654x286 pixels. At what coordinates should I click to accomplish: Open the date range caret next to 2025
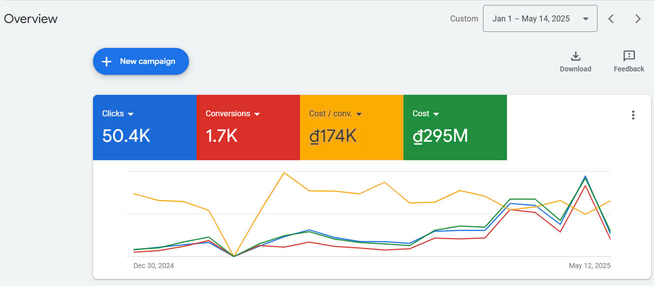585,19
